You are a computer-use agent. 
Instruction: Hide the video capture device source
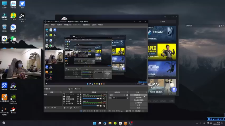[x=78, y=99]
